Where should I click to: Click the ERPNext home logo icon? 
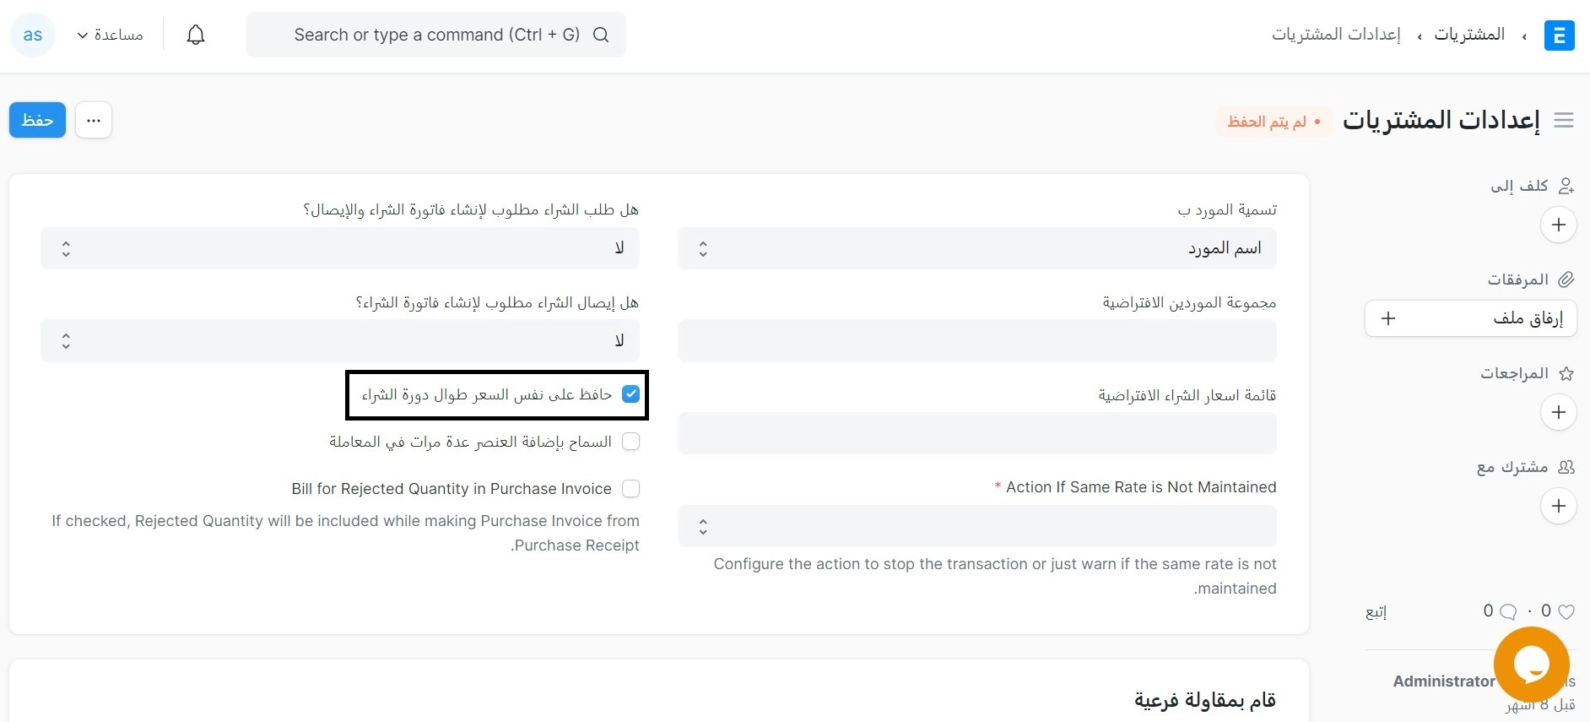pyautogui.click(x=1559, y=35)
